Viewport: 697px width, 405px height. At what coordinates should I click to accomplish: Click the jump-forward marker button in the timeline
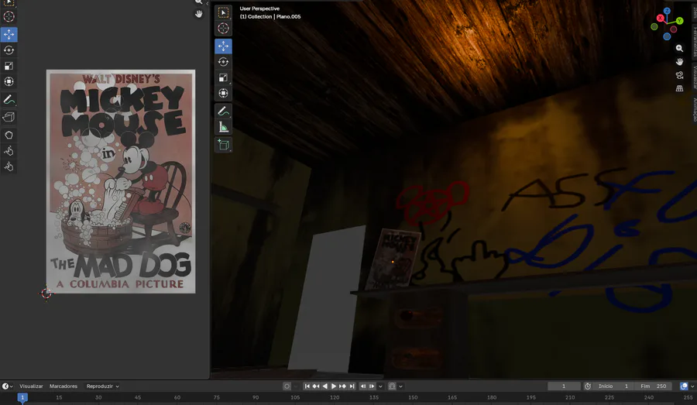372,386
